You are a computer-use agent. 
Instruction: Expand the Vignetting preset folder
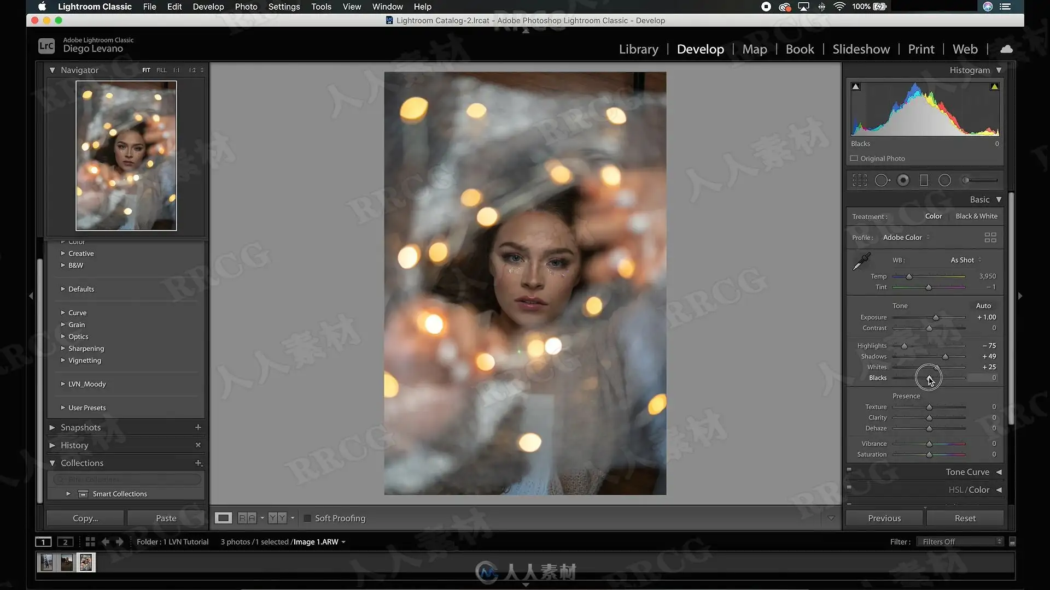(84, 361)
